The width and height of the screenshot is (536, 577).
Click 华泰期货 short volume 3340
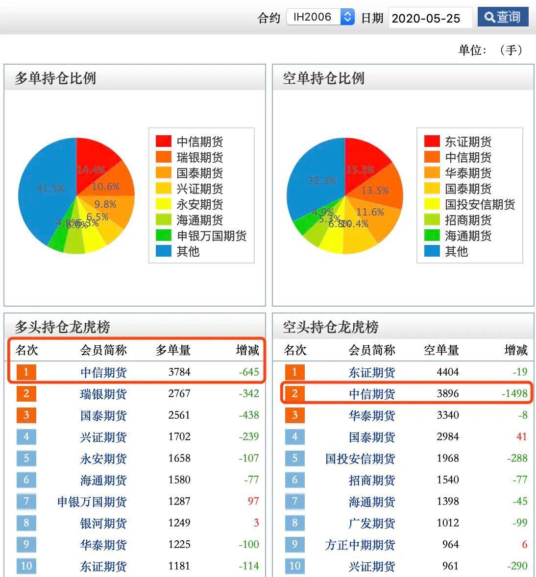(448, 415)
